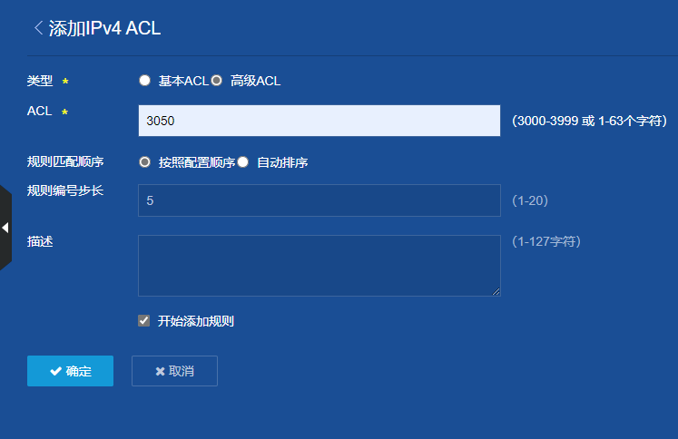
Task: Choose 按照配置顺序 as rule match order
Action: (144, 162)
